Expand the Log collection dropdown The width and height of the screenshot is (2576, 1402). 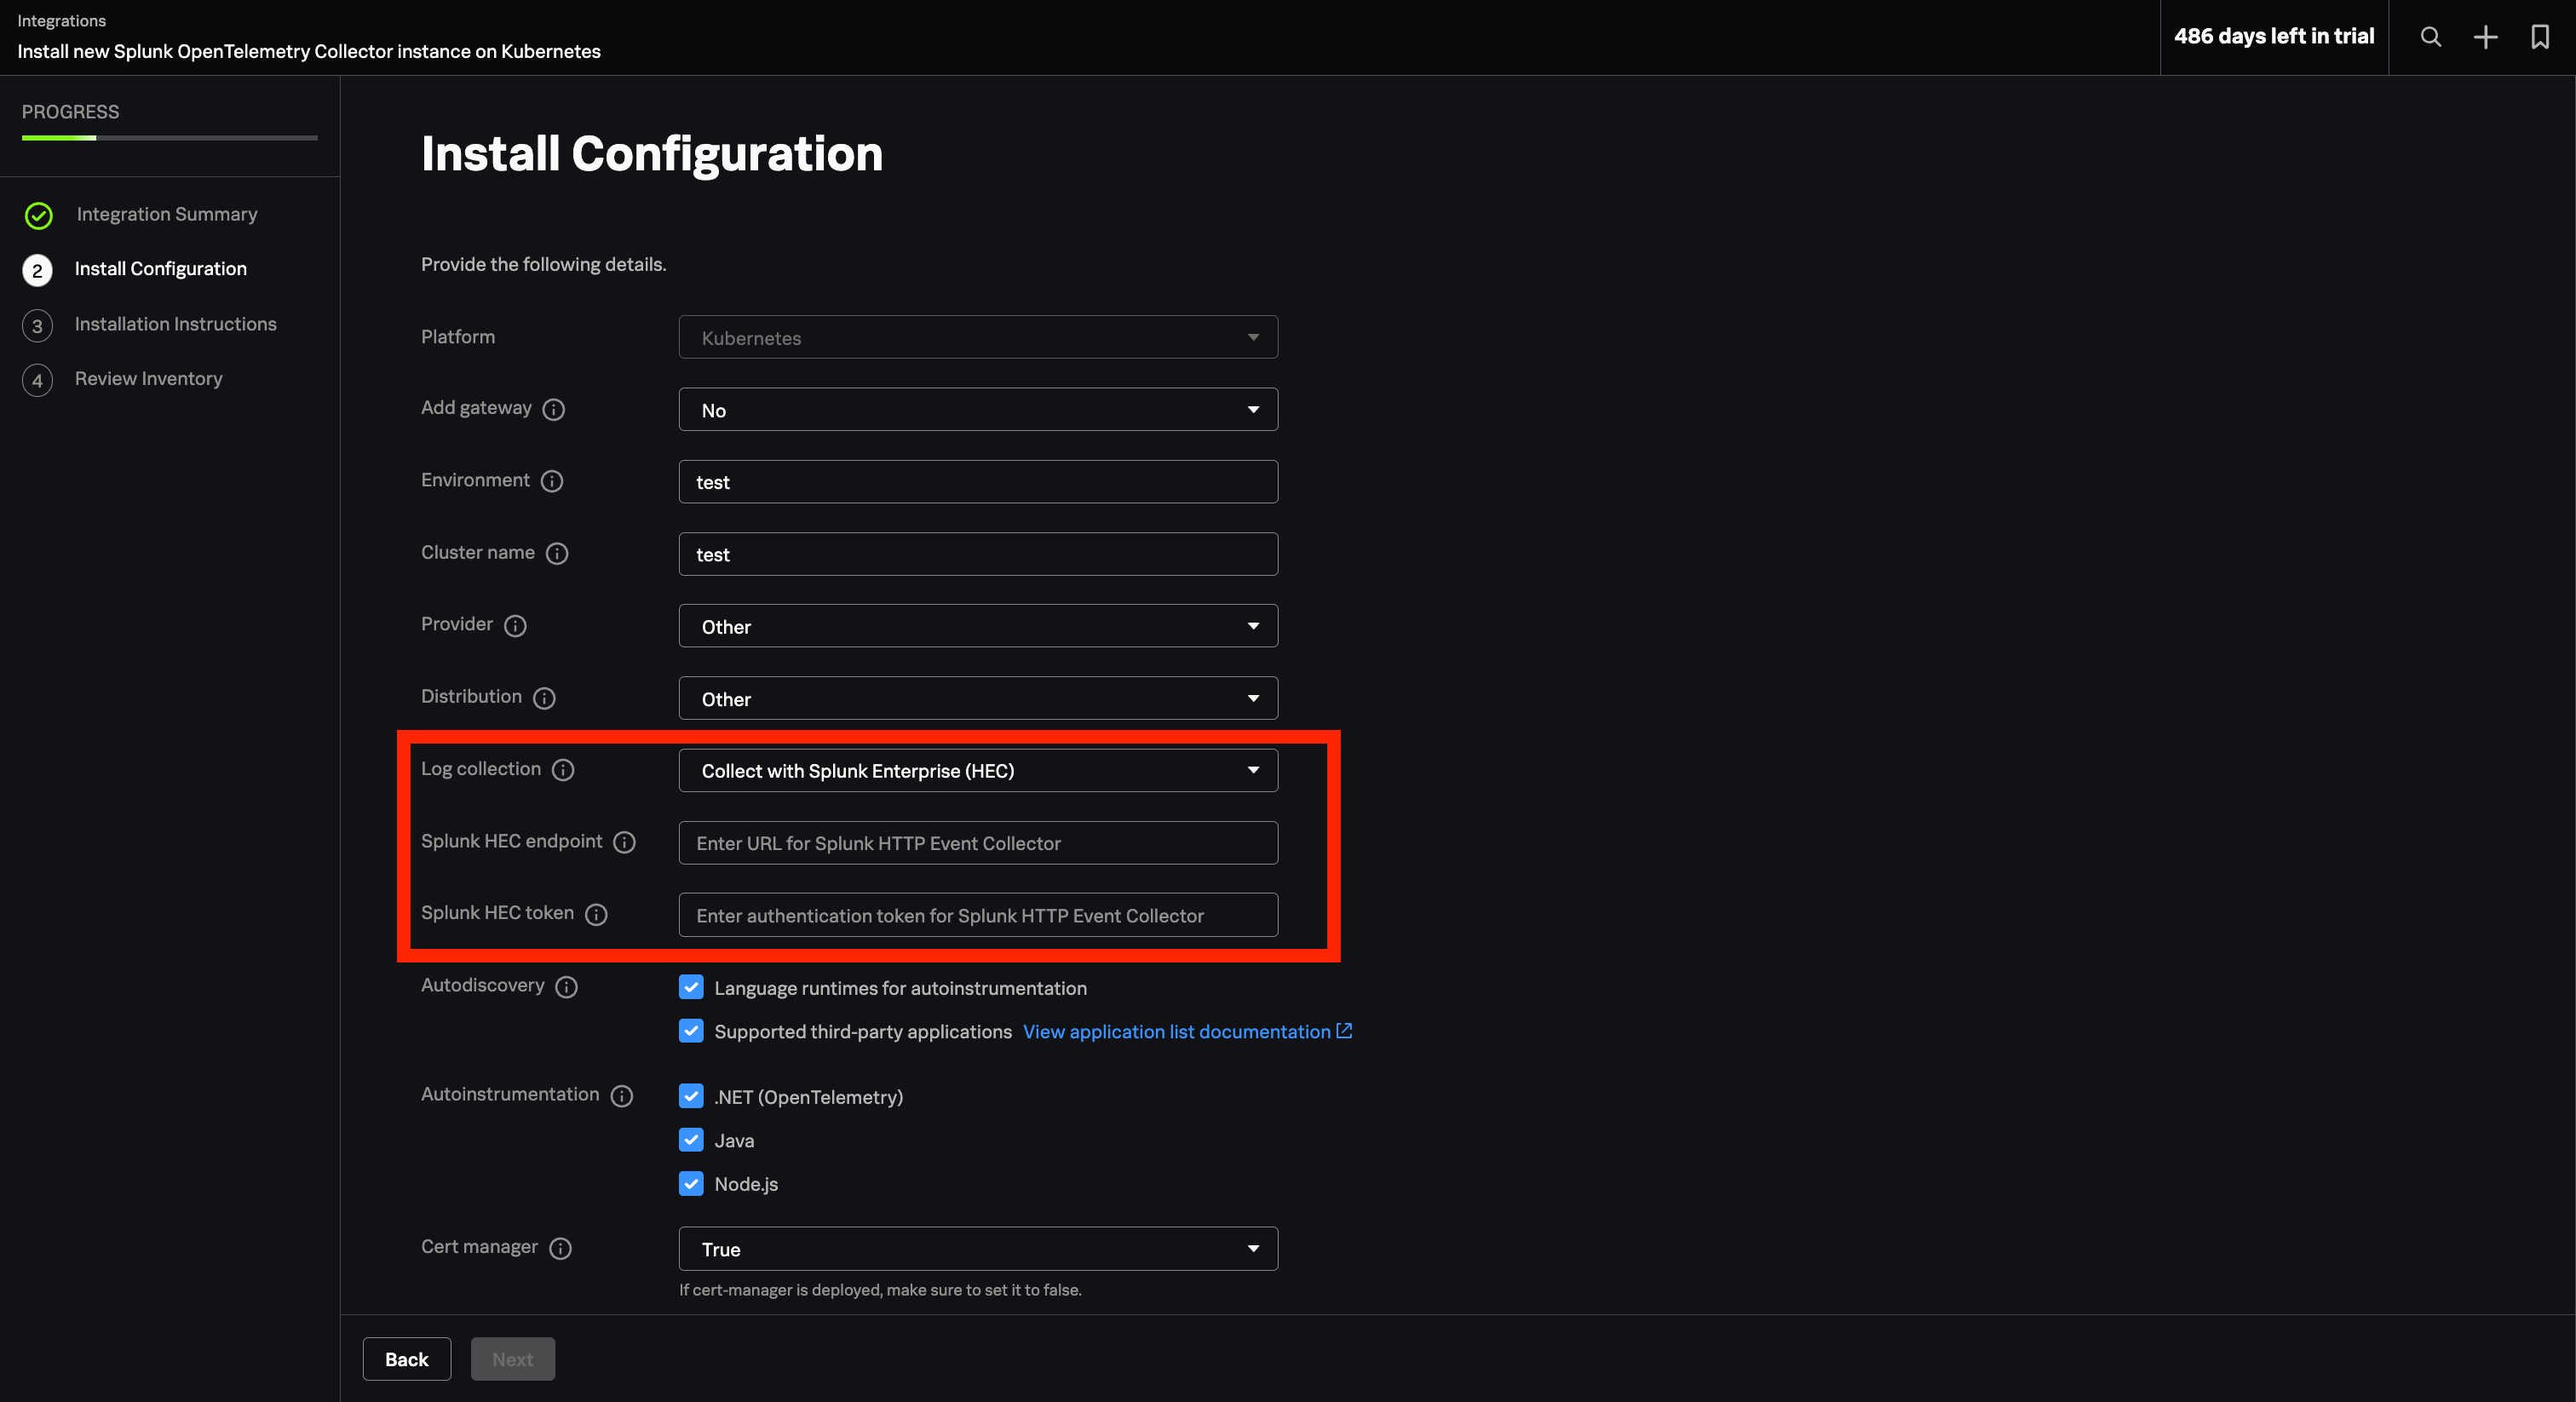[977, 771]
